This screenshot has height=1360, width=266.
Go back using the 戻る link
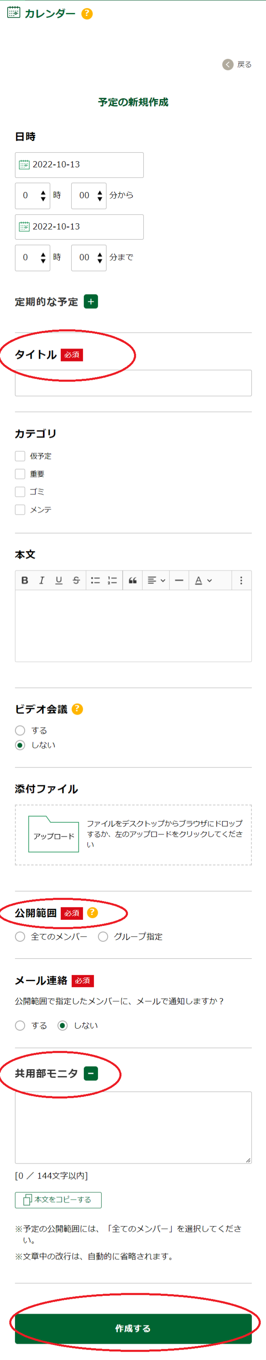coord(238,64)
